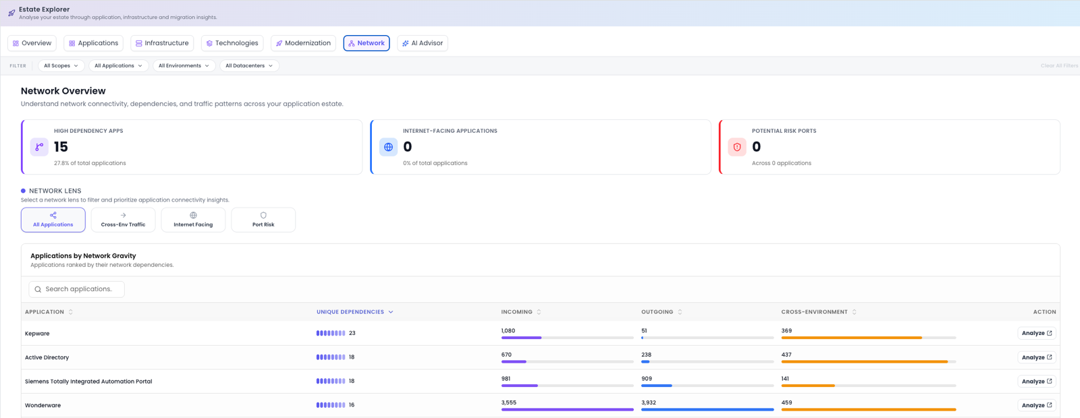1080x418 pixels.
Task: Open the All Applications filter dropdown
Action: tap(118, 66)
